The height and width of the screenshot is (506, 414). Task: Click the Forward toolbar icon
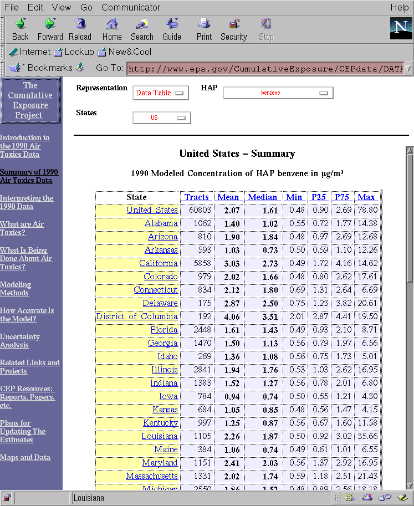click(x=50, y=24)
